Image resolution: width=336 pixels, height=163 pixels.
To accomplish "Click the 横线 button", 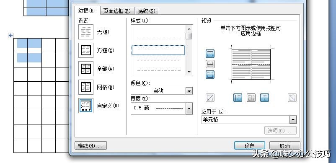I will 90,146.
